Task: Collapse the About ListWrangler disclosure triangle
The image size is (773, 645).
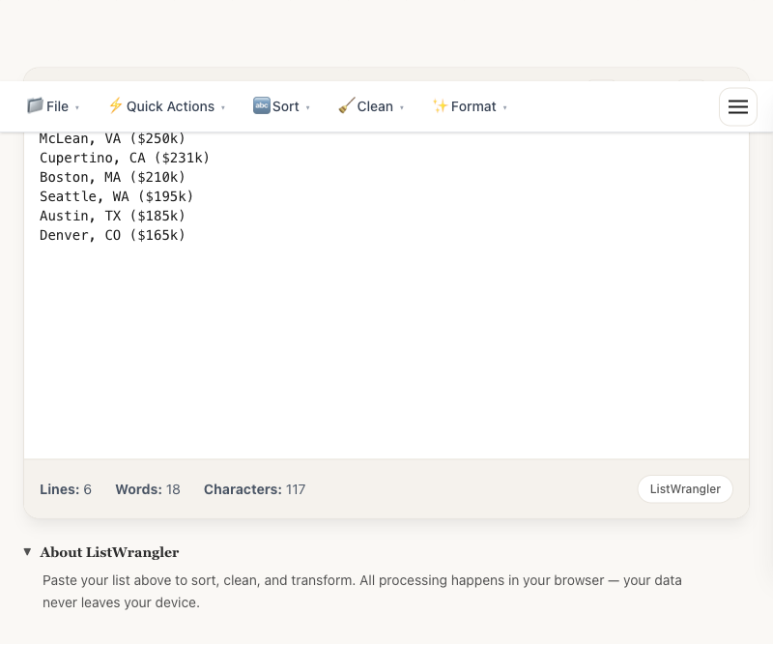Action: point(27,551)
